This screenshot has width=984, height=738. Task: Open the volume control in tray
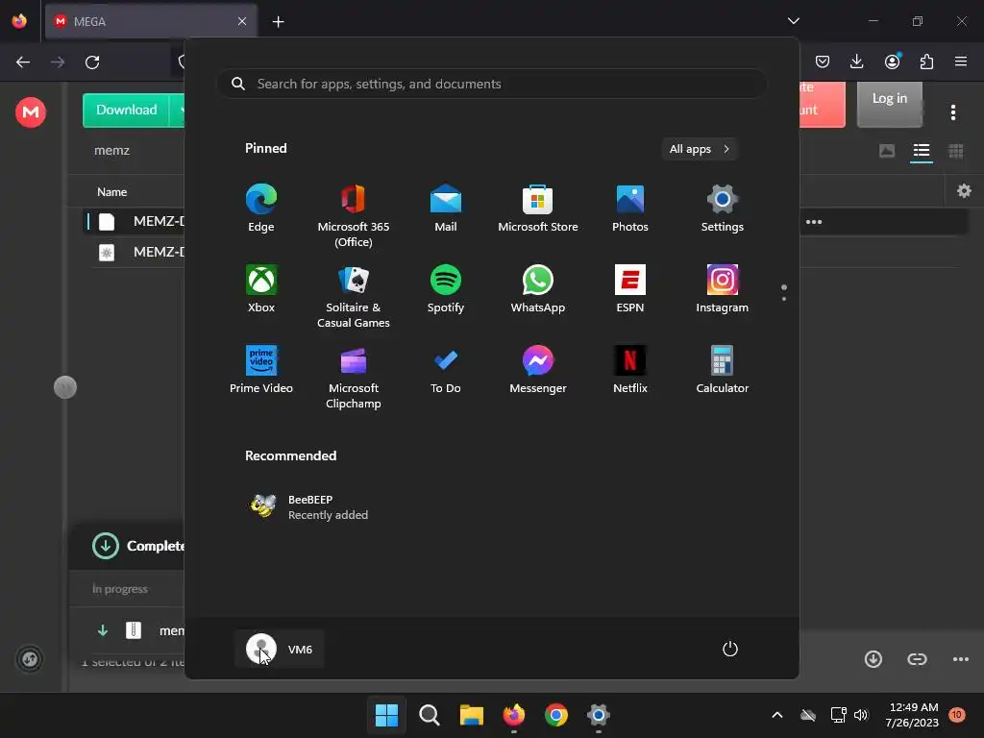click(860, 715)
